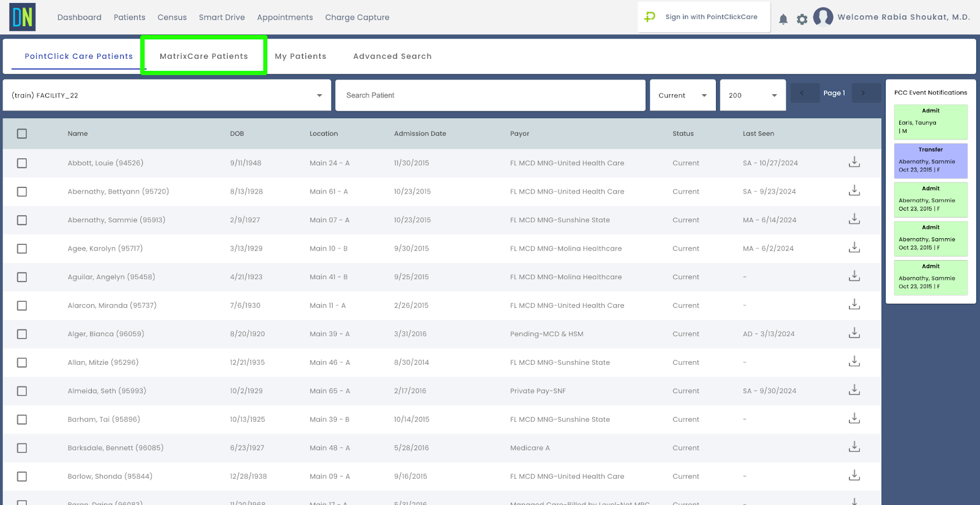This screenshot has height=505, width=980.
Task: Click the DN logo icon
Action: point(23,17)
